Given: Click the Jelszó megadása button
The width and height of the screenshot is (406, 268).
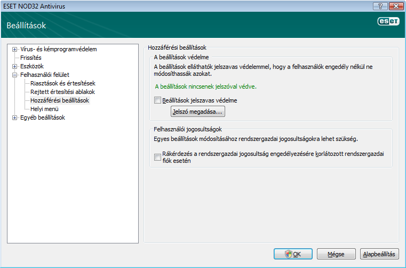Looking at the screenshot, I should click(x=198, y=112).
